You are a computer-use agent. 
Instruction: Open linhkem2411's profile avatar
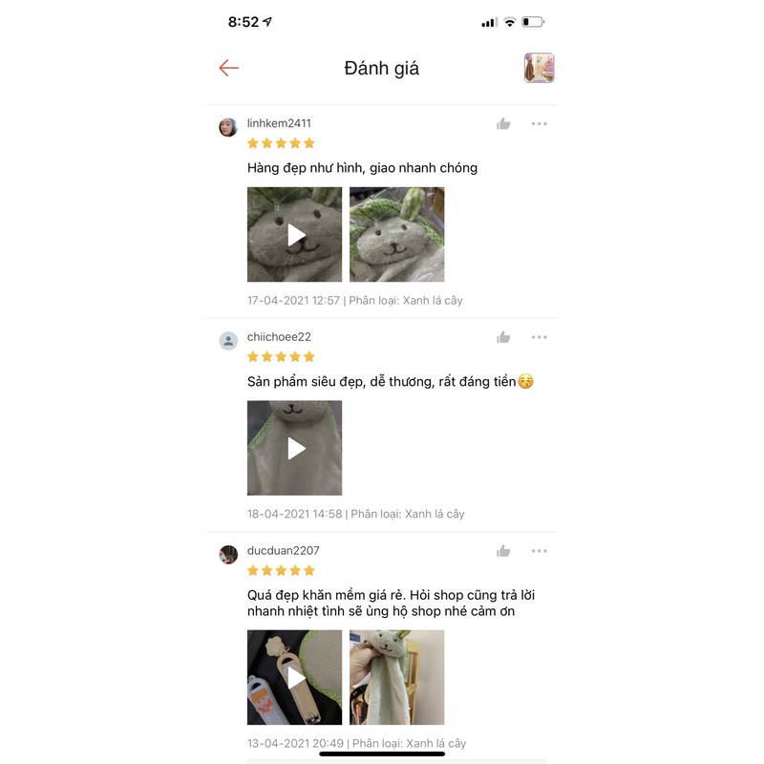point(228,127)
